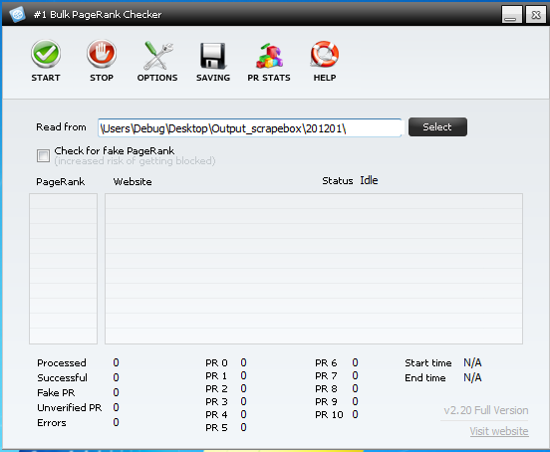Open HELP via the lifebuoy icon
Viewport: 550px width, 452px height.
tap(325, 55)
